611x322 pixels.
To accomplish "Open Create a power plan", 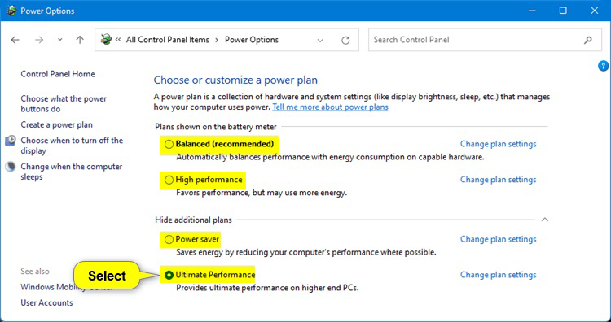I will coord(56,125).
